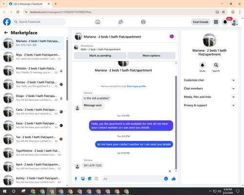Open the account profile picture menu
Image resolution: width=244 pixels, height=195 pixels.
pos(234,22)
